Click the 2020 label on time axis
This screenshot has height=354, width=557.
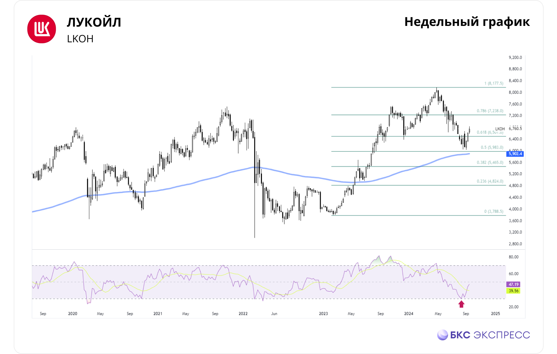coord(73,314)
